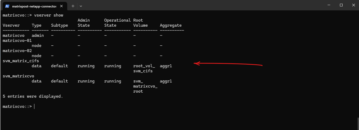The image size is (359, 130).
Task: Close the matrixpost-netapp-connector tab
Action: click(62, 6)
